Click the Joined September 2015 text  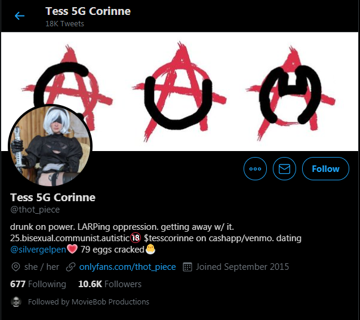tap(242, 267)
